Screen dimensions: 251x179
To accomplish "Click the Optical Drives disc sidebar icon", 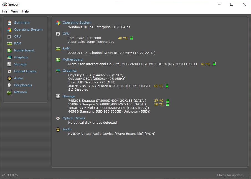I will click(x=9, y=71).
